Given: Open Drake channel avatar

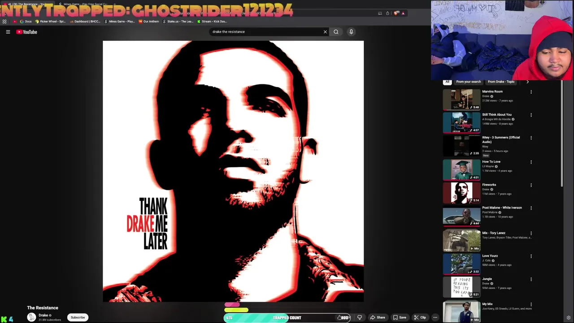Looking at the screenshot, I should point(31,317).
